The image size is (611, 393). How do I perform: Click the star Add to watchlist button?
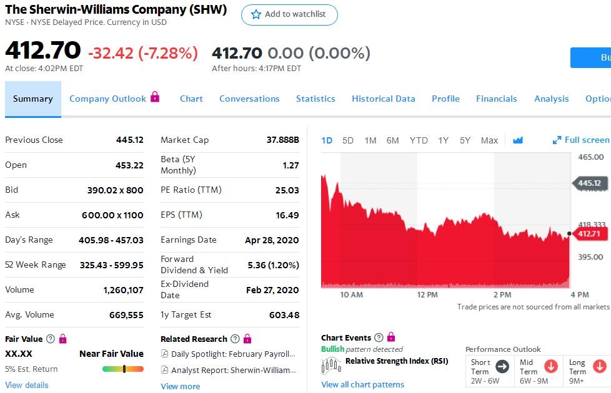coord(289,14)
